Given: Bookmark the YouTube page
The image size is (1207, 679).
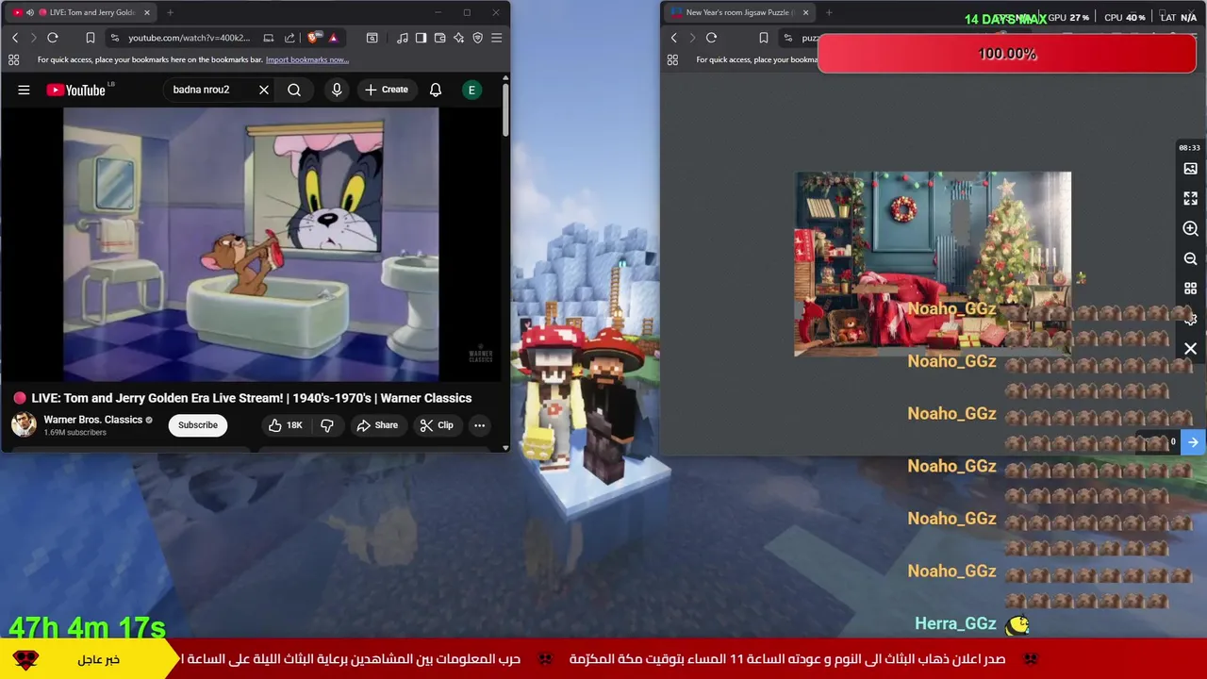Looking at the screenshot, I should (x=91, y=38).
